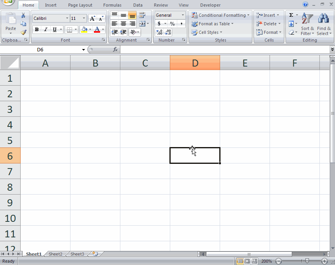The width and height of the screenshot is (335, 265).
Task: Open the Insert ribbon tab
Action: (x=51, y=5)
